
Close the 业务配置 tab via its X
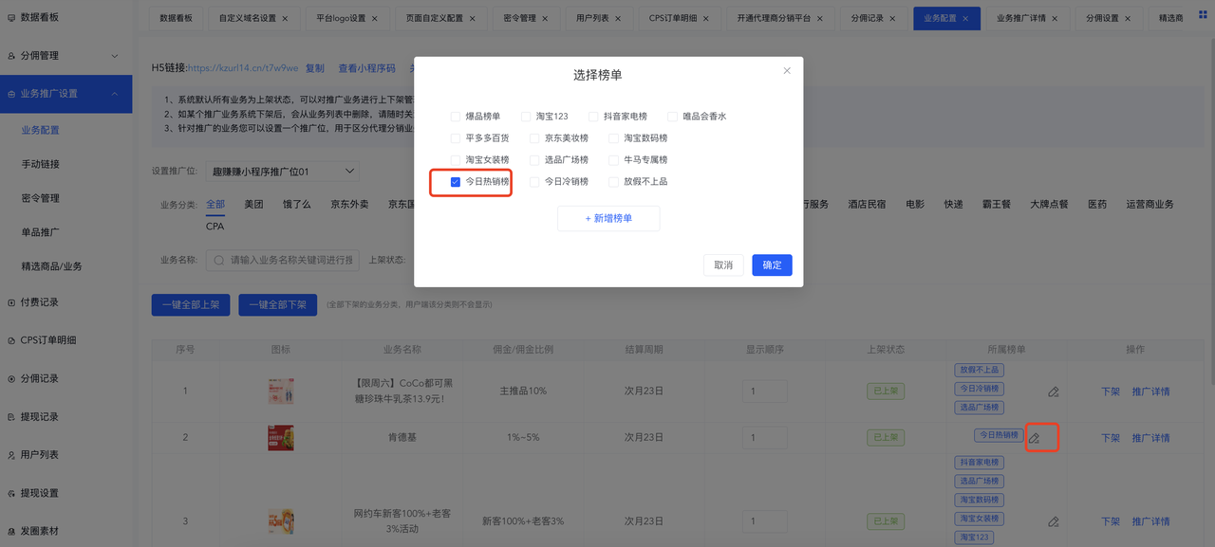966,18
